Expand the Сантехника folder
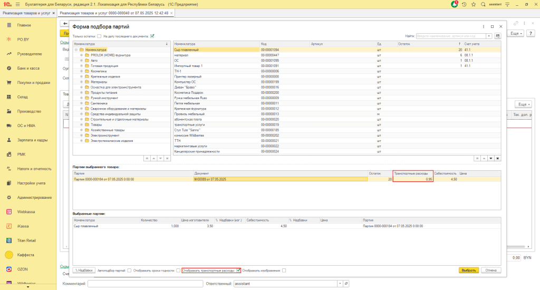 point(82,103)
